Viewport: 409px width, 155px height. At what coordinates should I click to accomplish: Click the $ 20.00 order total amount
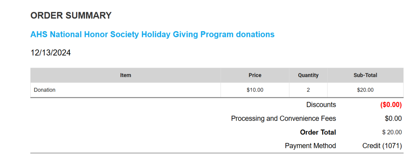pyautogui.click(x=392, y=132)
